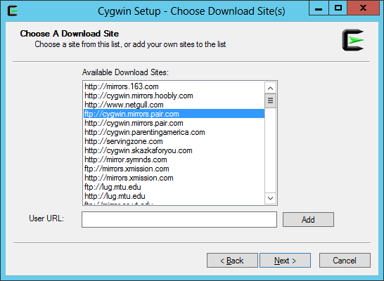Viewport: 384px width, 281px height.
Task: Close the Cygwin Setup window
Action: tap(363, 8)
